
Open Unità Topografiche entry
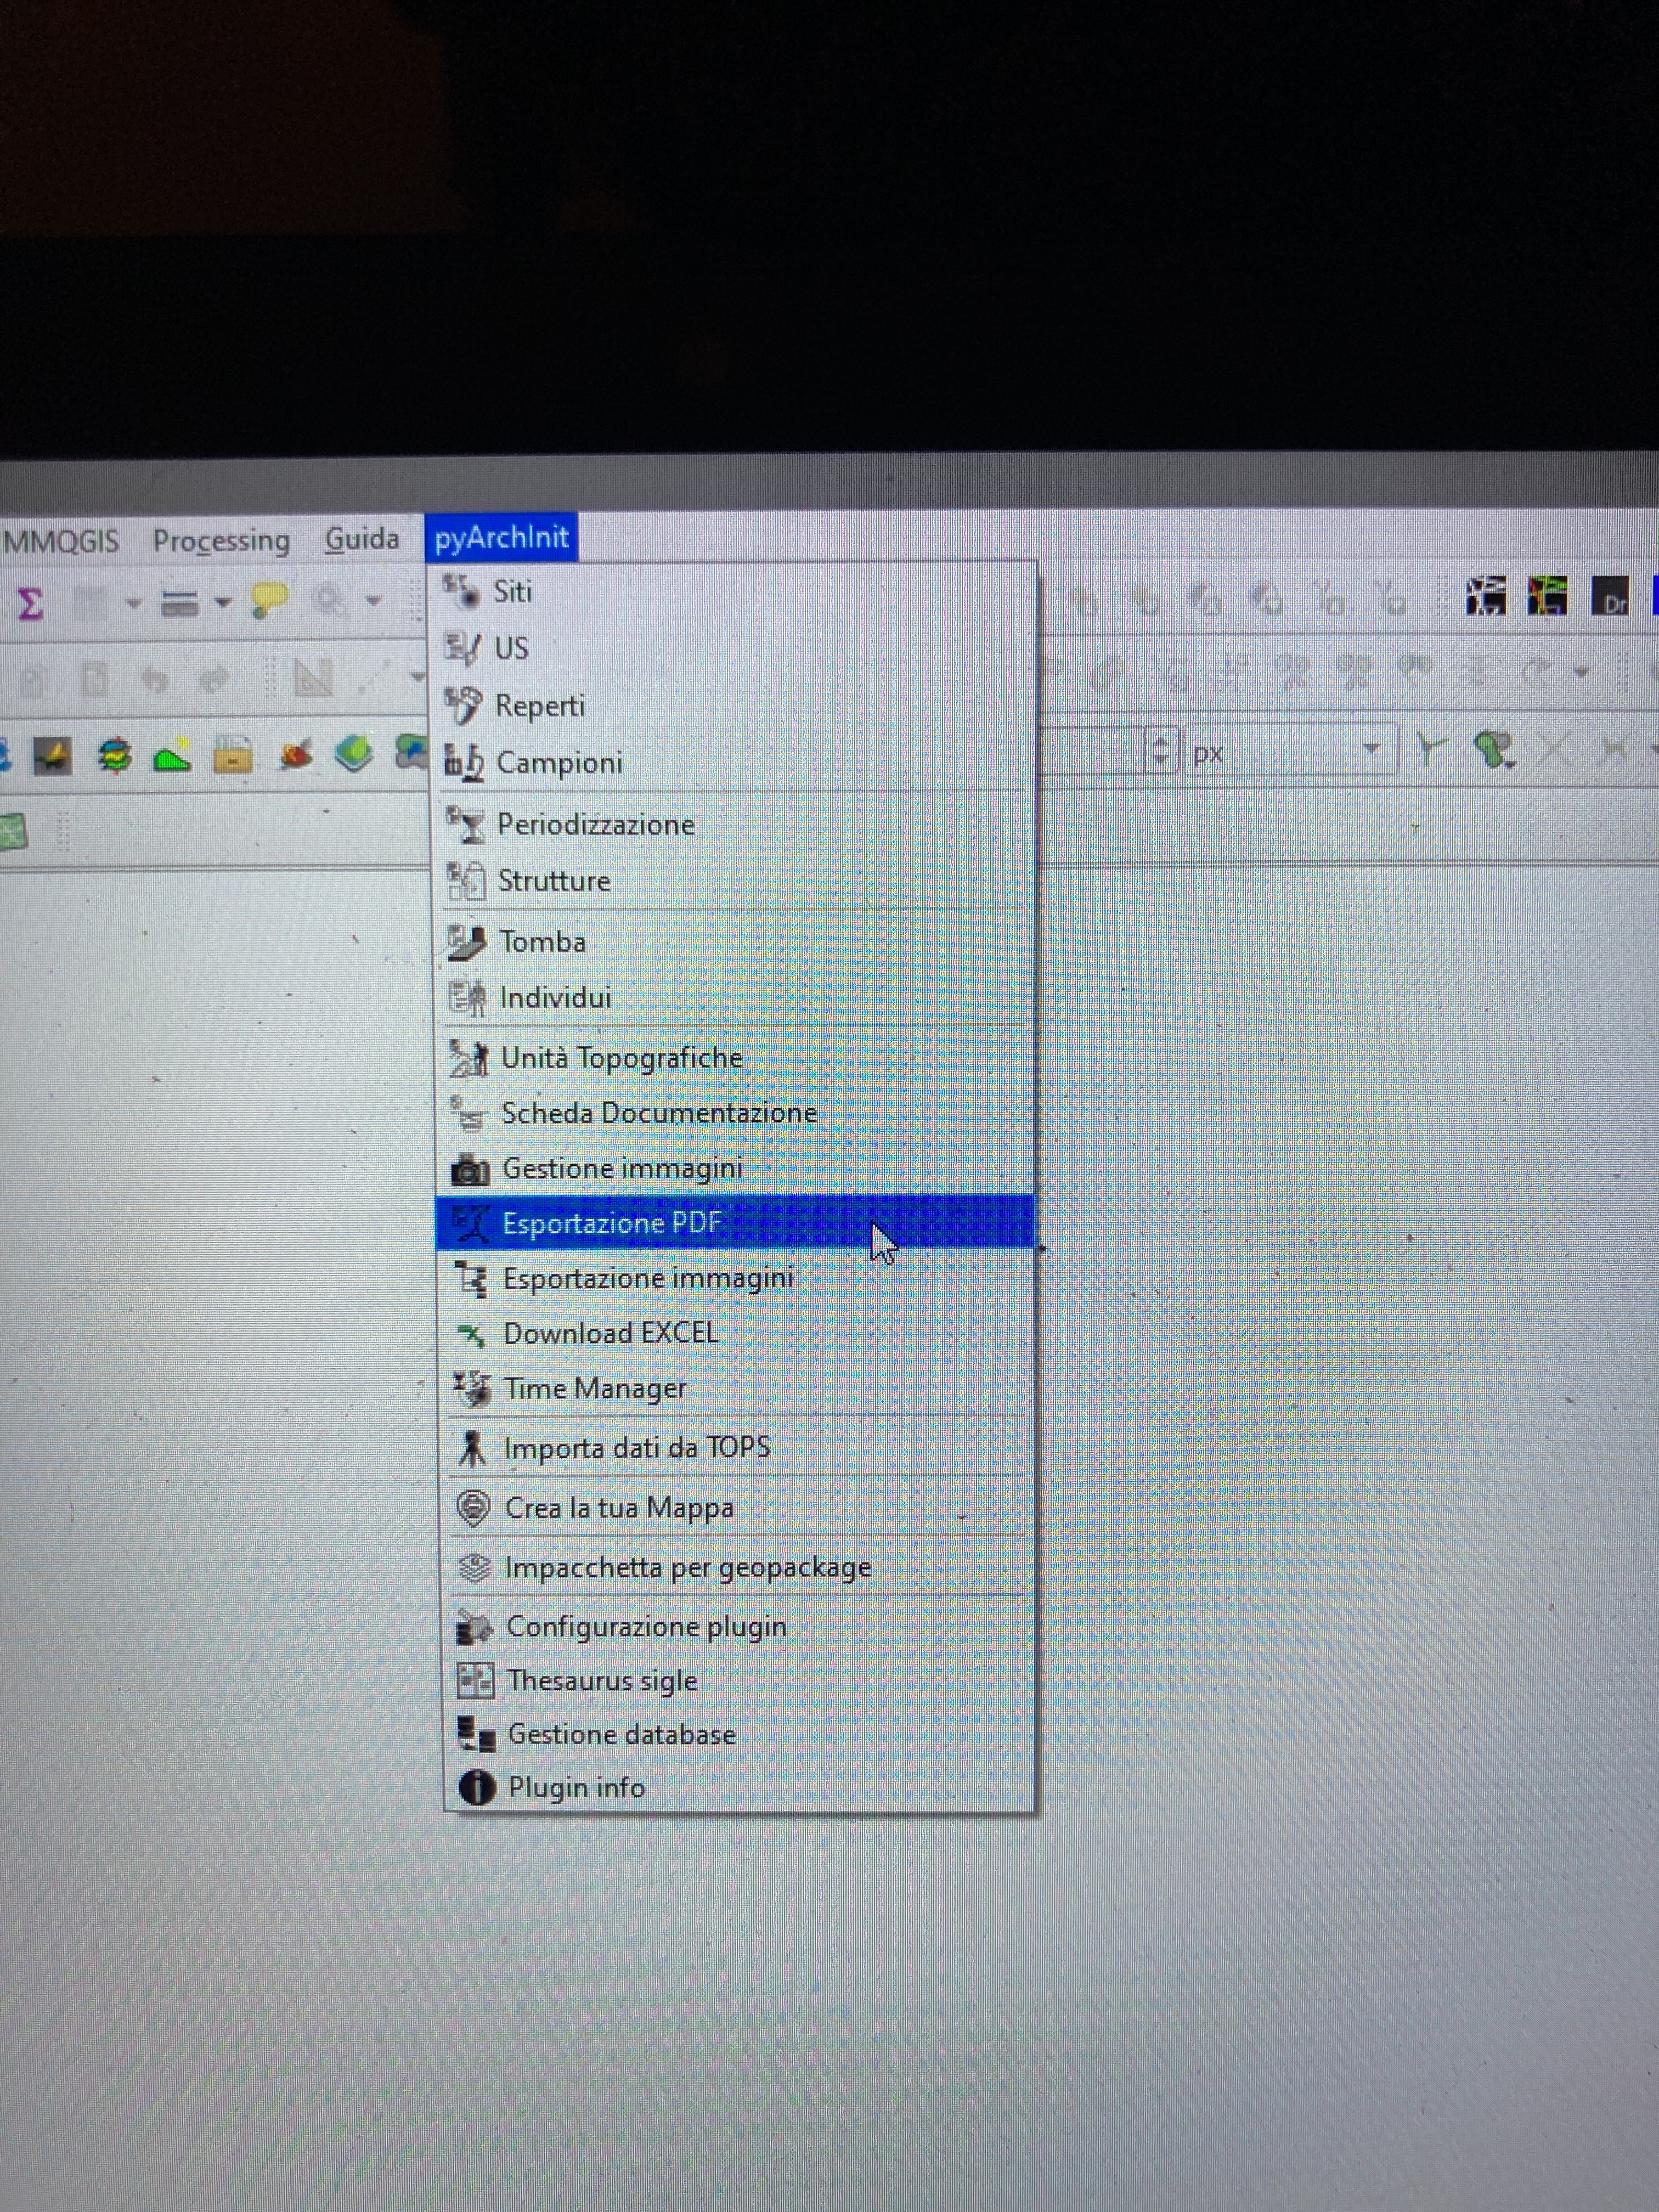click(736, 1057)
